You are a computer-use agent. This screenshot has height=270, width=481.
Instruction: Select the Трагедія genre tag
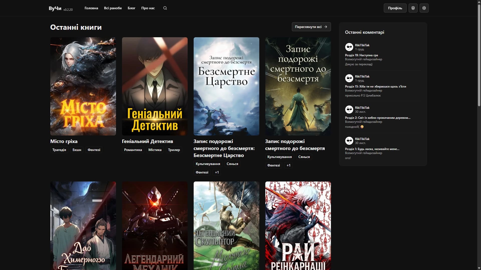click(59, 150)
